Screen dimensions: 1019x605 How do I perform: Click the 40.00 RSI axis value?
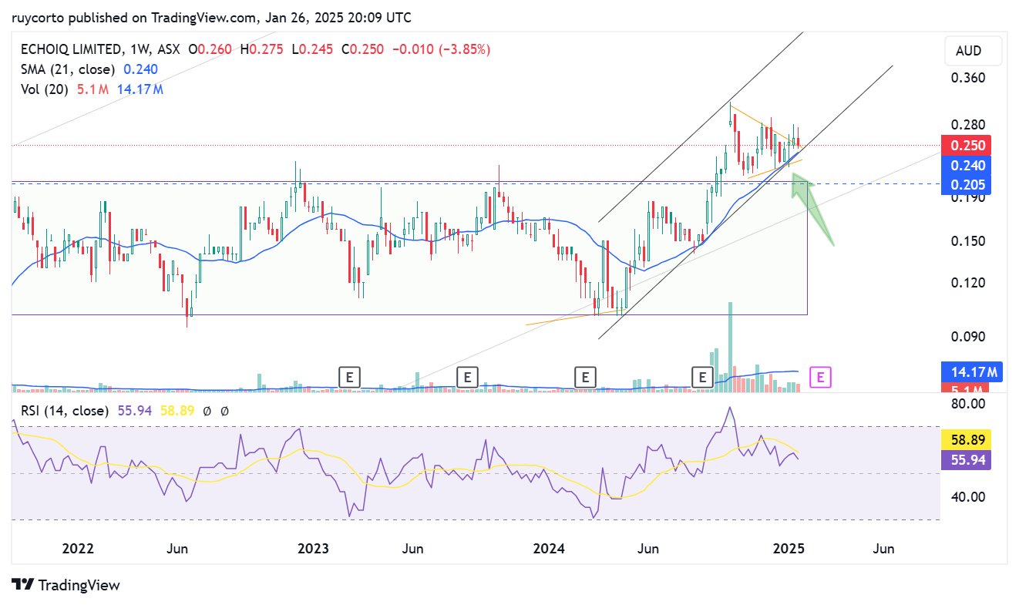tap(967, 496)
